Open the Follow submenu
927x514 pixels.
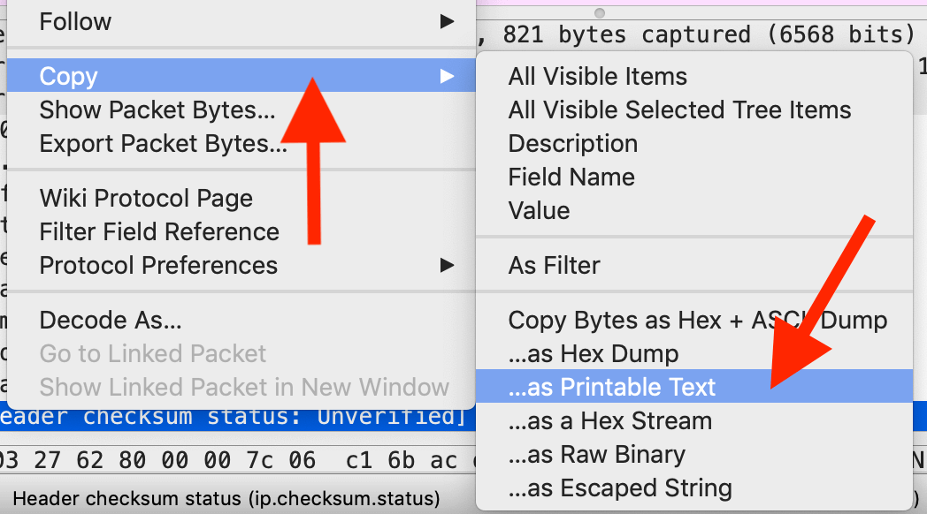75,21
